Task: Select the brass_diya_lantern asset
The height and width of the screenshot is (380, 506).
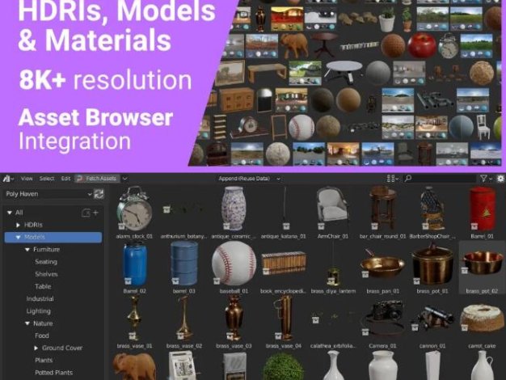Action: (x=333, y=268)
